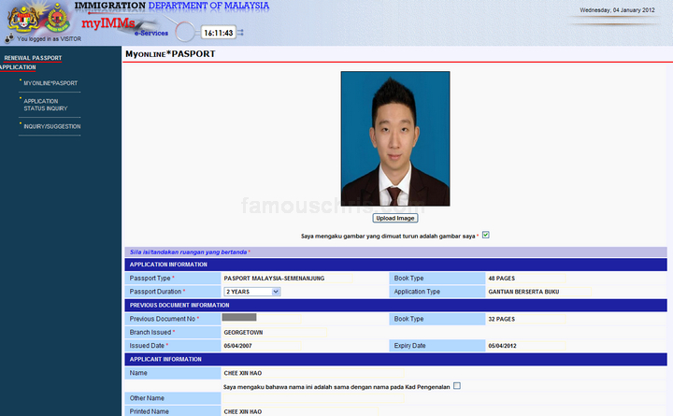Click the Upload Image button
The image size is (673, 416).
pyautogui.click(x=394, y=218)
